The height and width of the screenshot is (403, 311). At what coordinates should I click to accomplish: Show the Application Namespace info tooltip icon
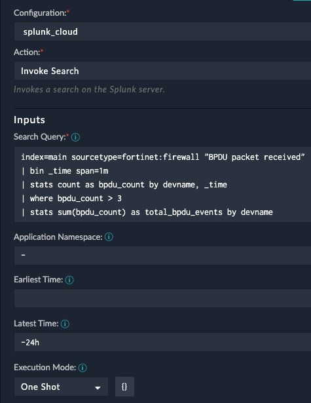109,237
